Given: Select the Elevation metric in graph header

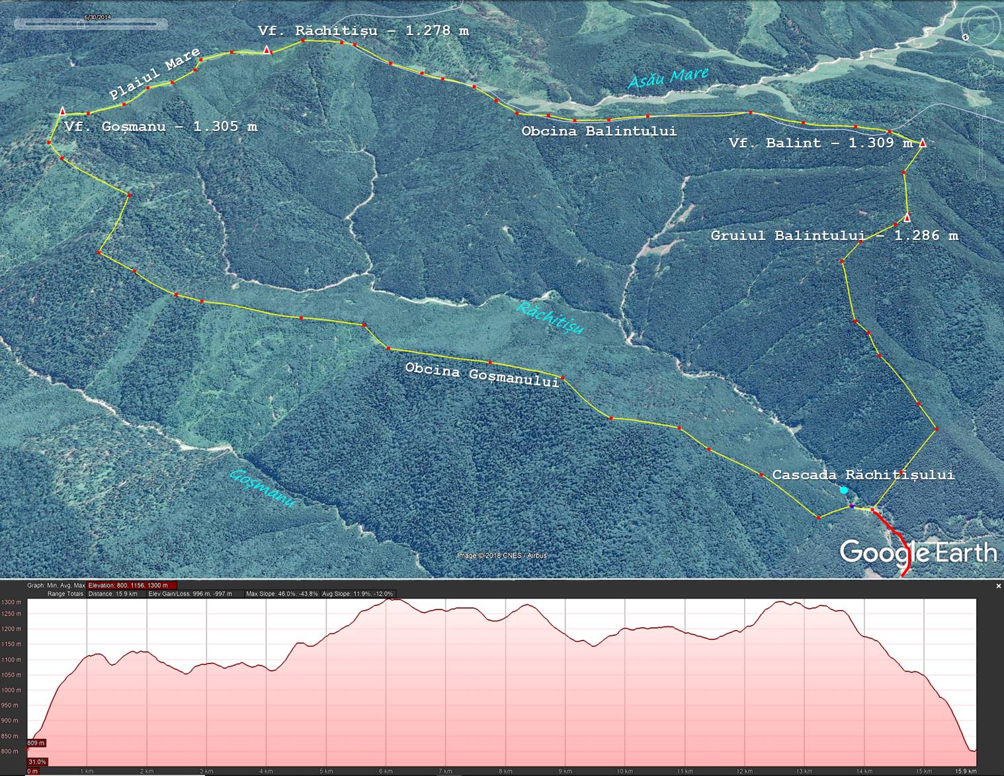Looking at the screenshot, I should [x=132, y=585].
